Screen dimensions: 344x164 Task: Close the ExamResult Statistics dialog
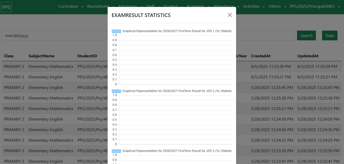coord(230,15)
